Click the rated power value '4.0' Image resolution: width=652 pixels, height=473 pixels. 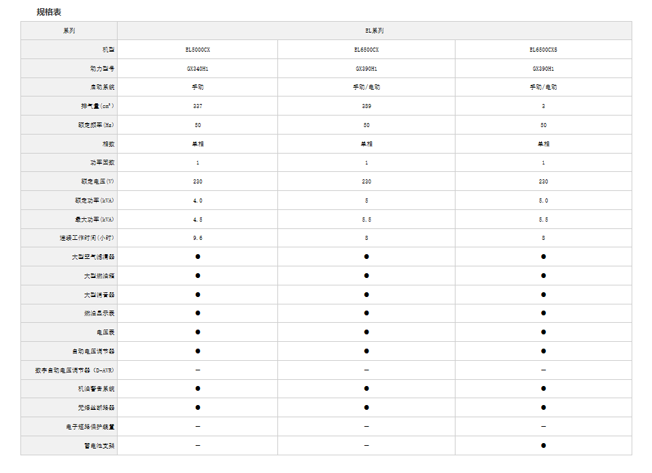tap(198, 200)
